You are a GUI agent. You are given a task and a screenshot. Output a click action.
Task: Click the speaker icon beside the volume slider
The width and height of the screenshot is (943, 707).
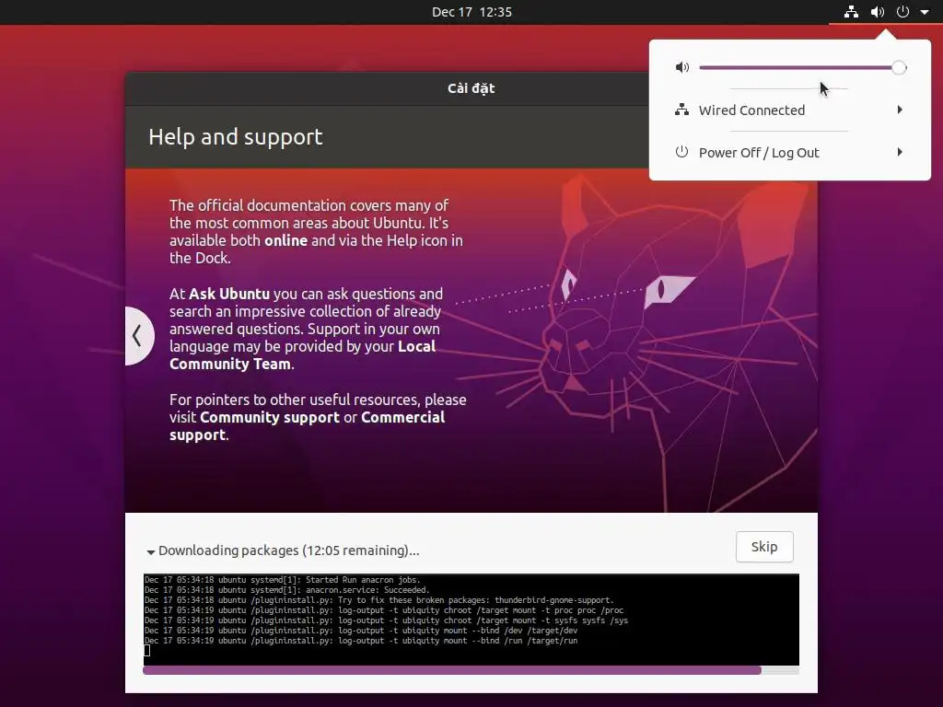tap(682, 67)
